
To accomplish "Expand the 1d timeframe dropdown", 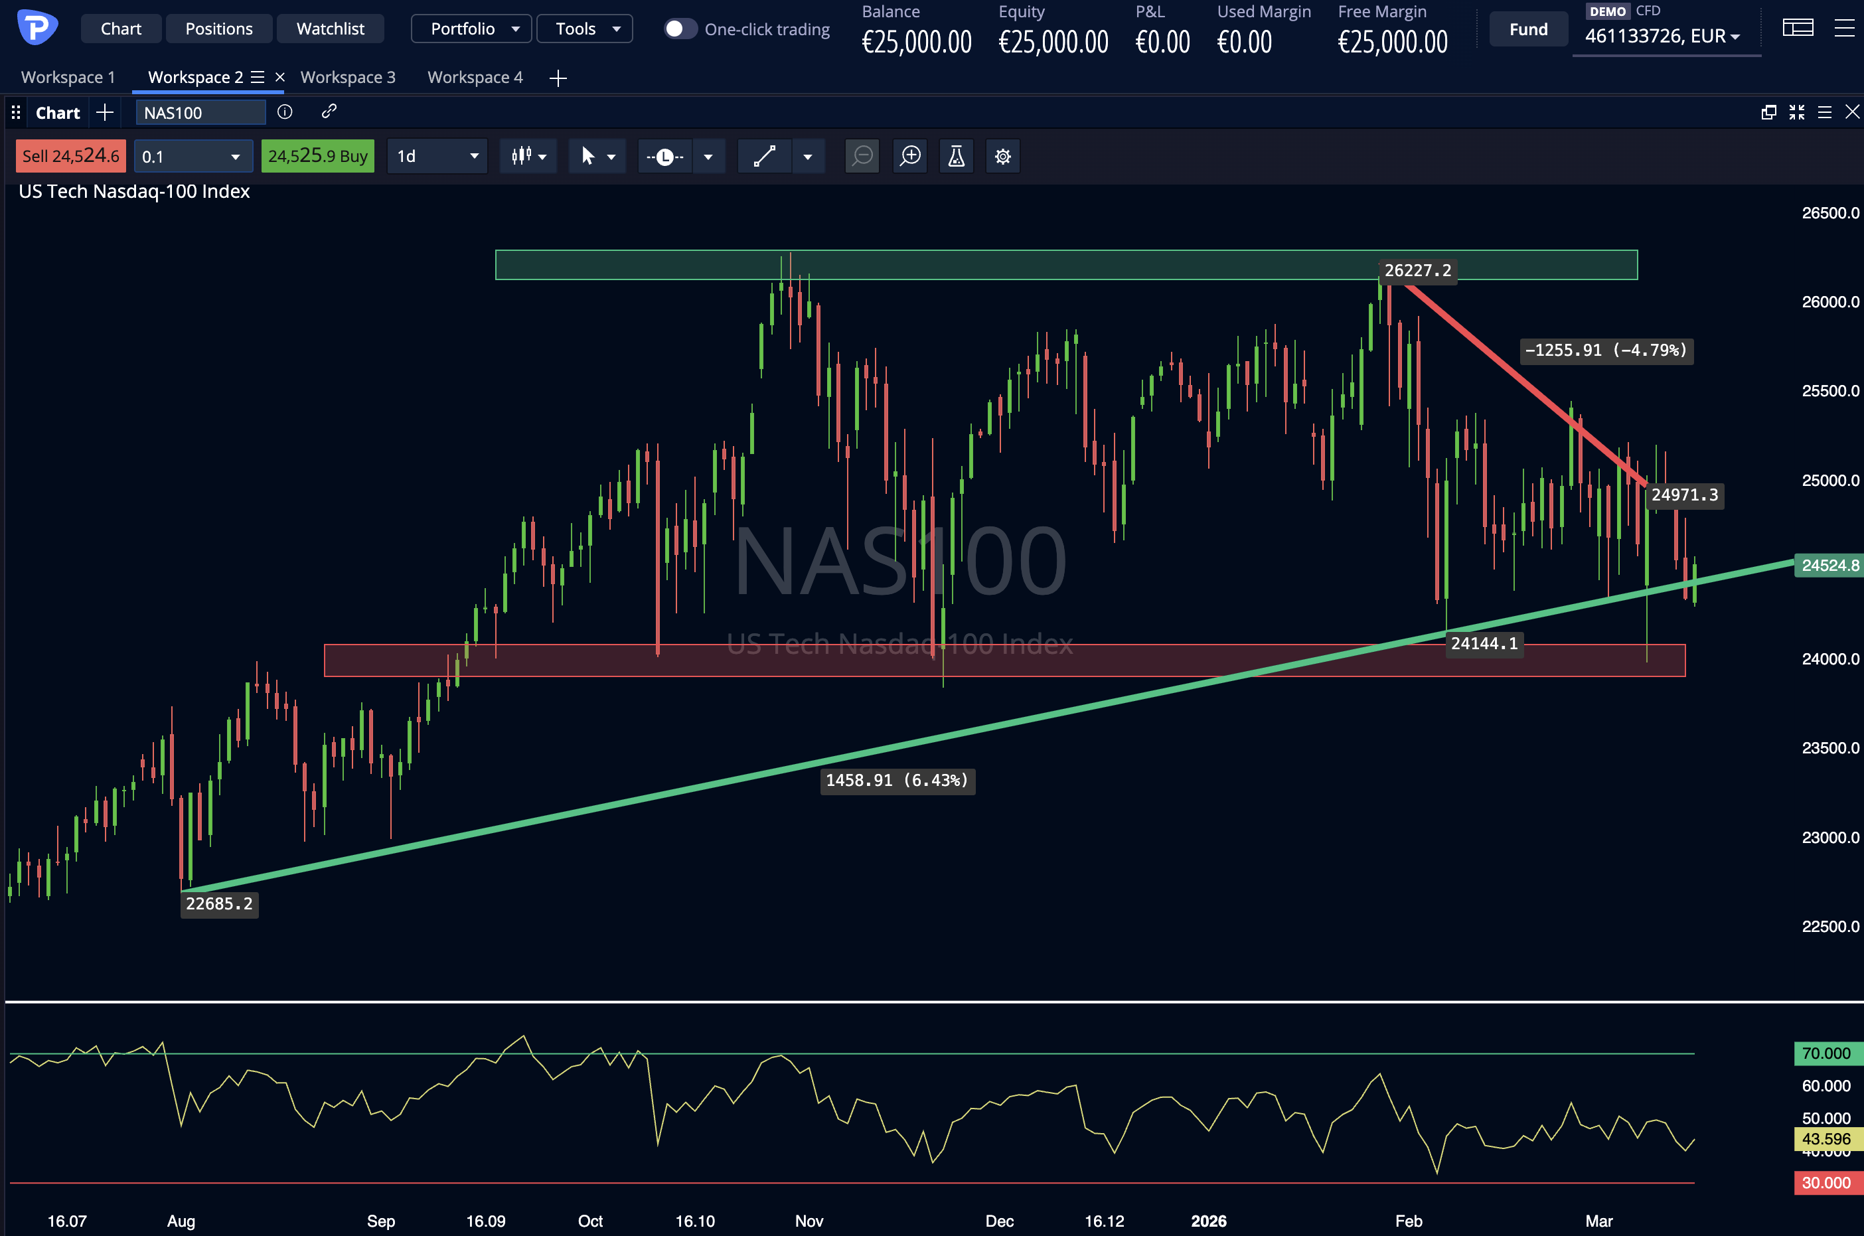I will 437,156.
